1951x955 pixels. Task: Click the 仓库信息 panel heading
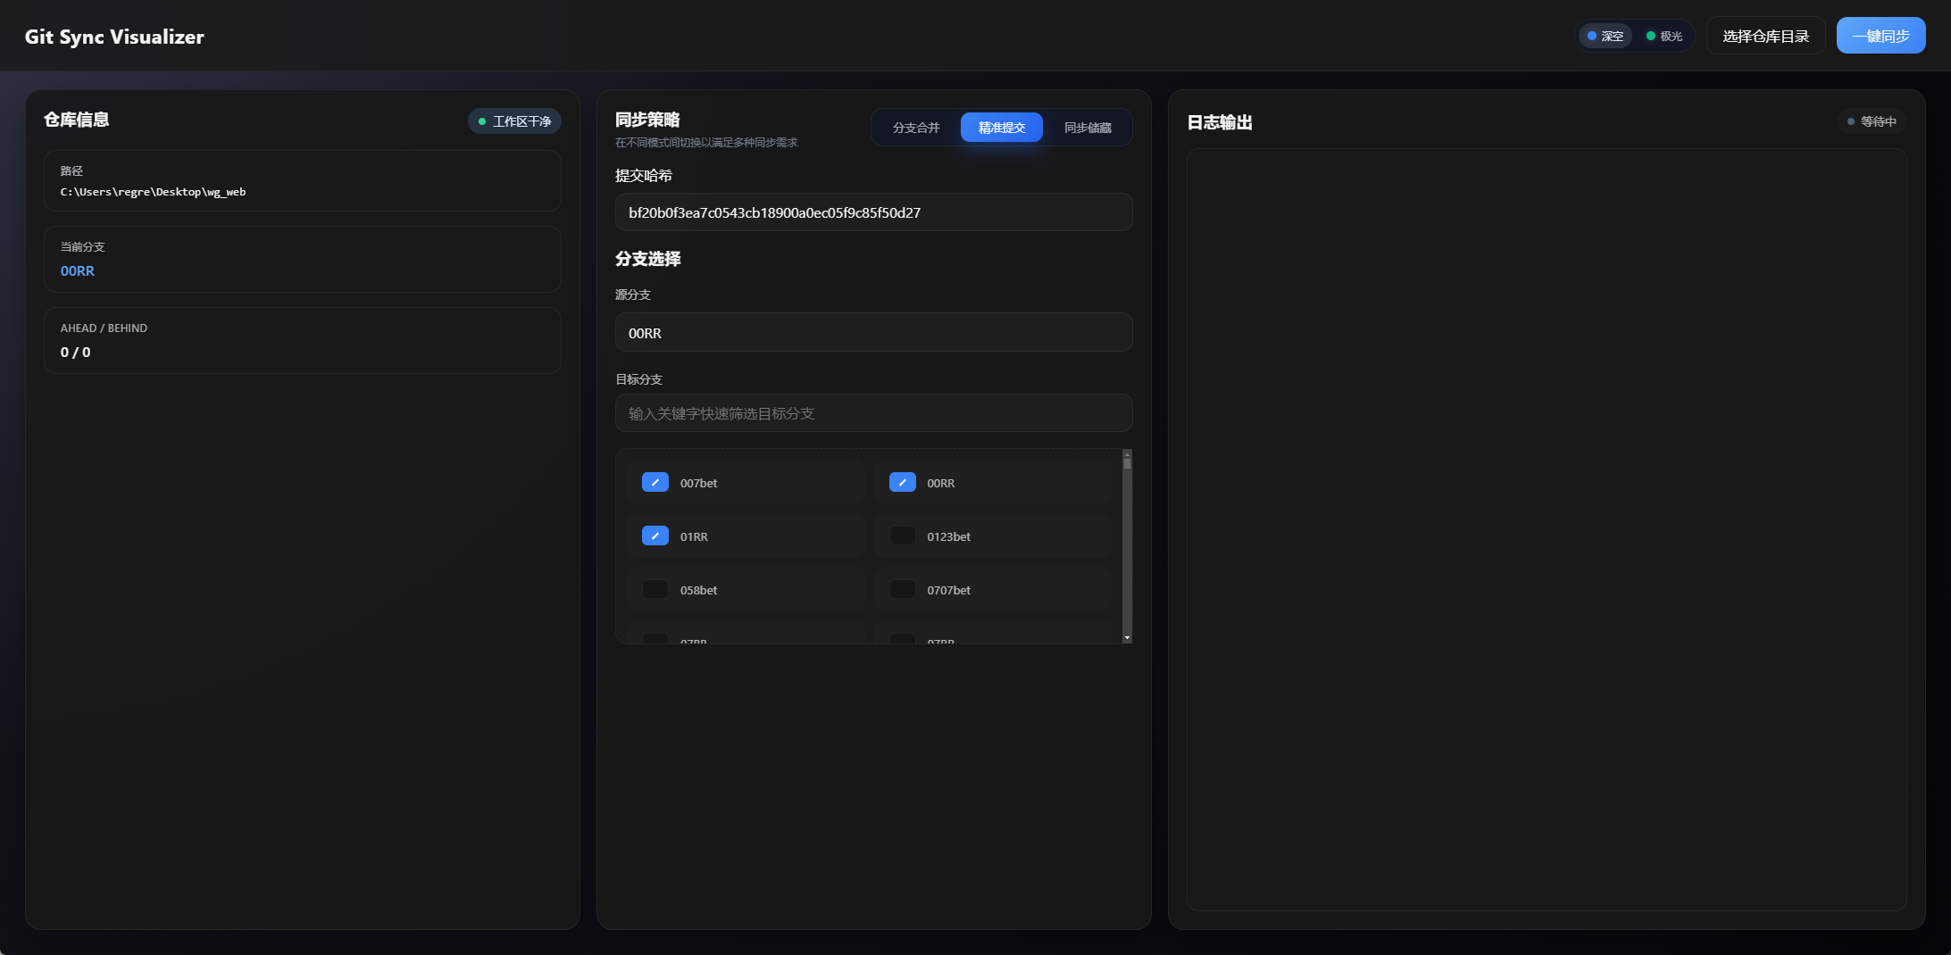pyautogui.click(x=76, y=120)
